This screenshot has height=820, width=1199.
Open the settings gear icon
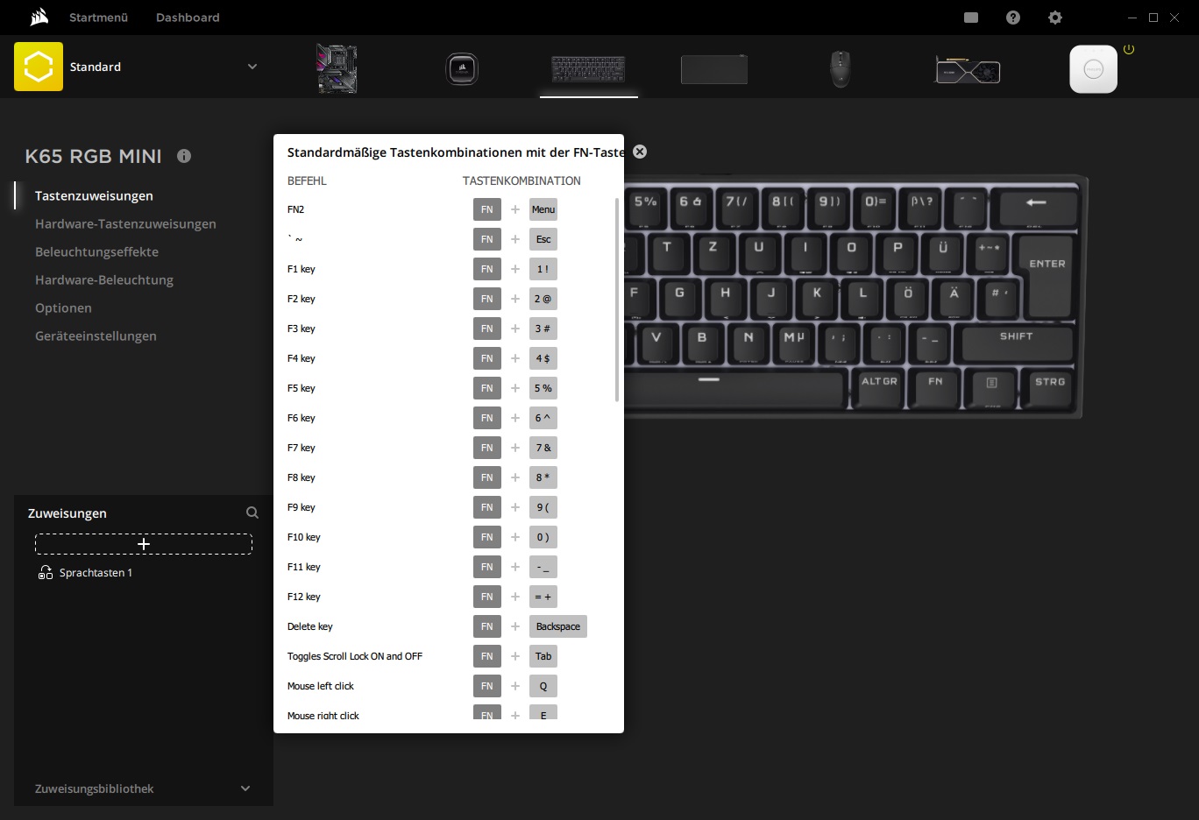[x=1055, y=18]
